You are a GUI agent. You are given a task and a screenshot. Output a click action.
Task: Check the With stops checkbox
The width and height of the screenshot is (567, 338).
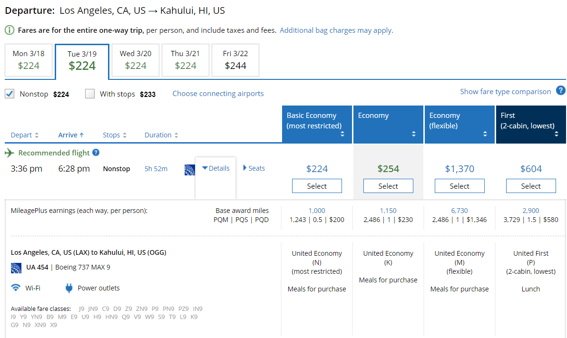coord(90,94)
